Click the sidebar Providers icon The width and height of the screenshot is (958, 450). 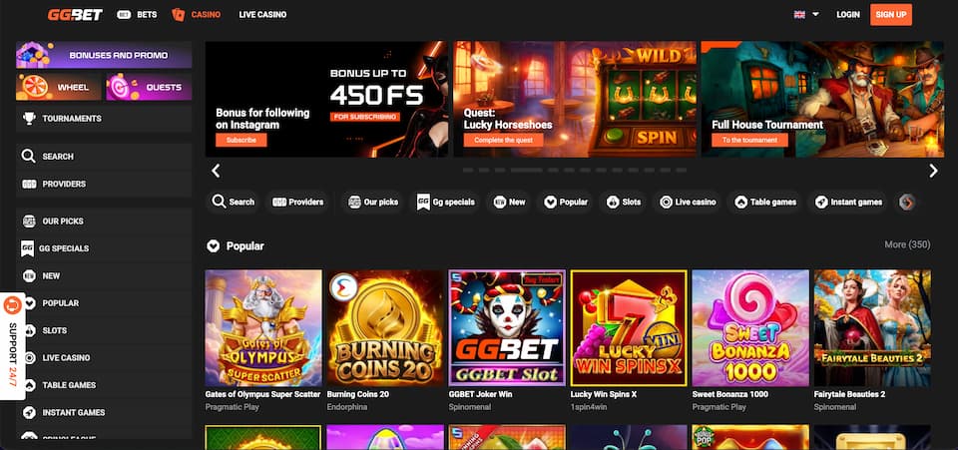[x=29, y=184]
